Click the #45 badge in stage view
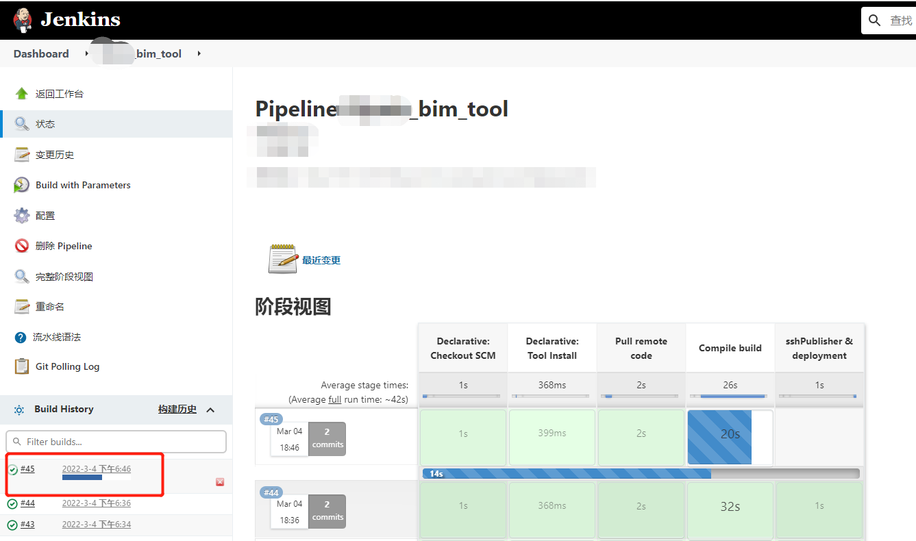This screenshot has width=916, height=541. pyautogui.click(x=271, y=419)
